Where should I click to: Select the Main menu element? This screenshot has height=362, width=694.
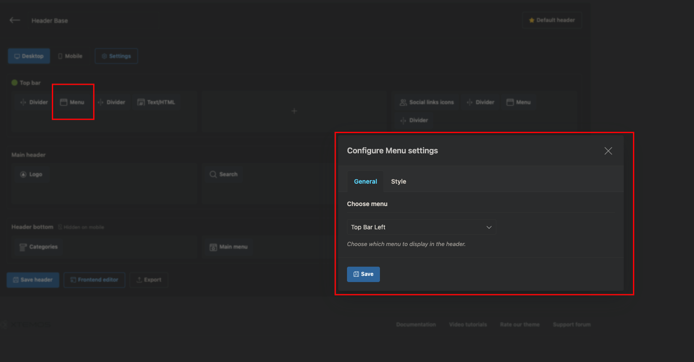coord(229,247)
